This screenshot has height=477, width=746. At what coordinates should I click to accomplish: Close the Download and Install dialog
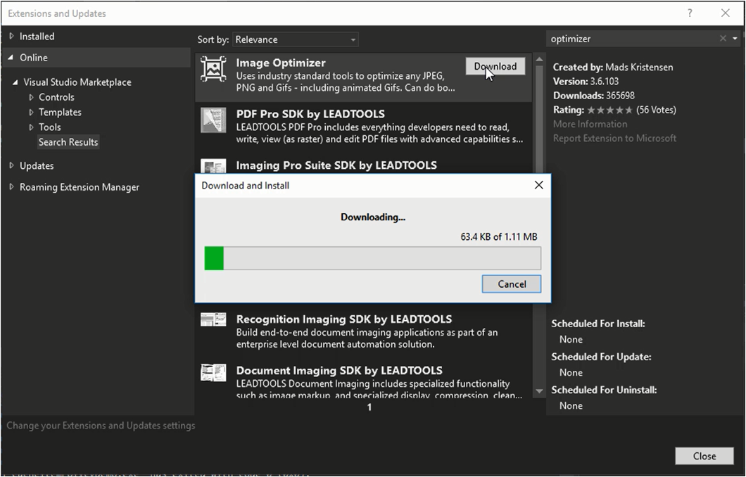pyautogui.click(x=538, y=185)
